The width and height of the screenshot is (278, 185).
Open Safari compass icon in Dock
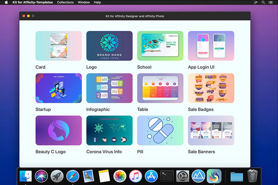coord(73,176)
